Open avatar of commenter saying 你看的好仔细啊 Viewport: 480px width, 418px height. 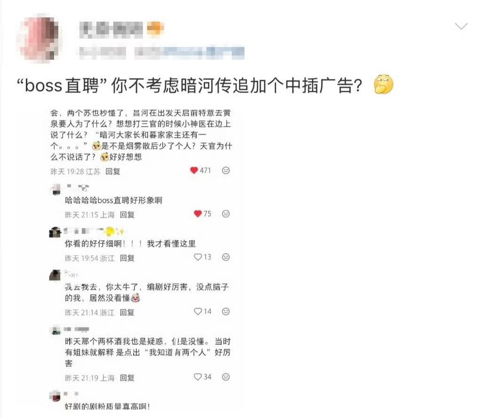[x=55, y=232]
